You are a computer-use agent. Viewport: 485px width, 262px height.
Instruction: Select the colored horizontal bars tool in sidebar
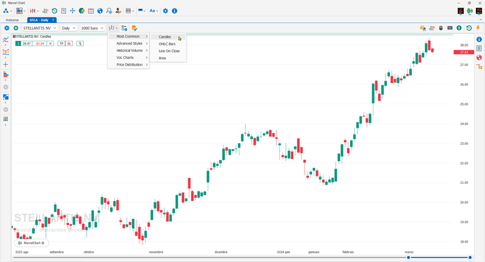tap(6, 74)
